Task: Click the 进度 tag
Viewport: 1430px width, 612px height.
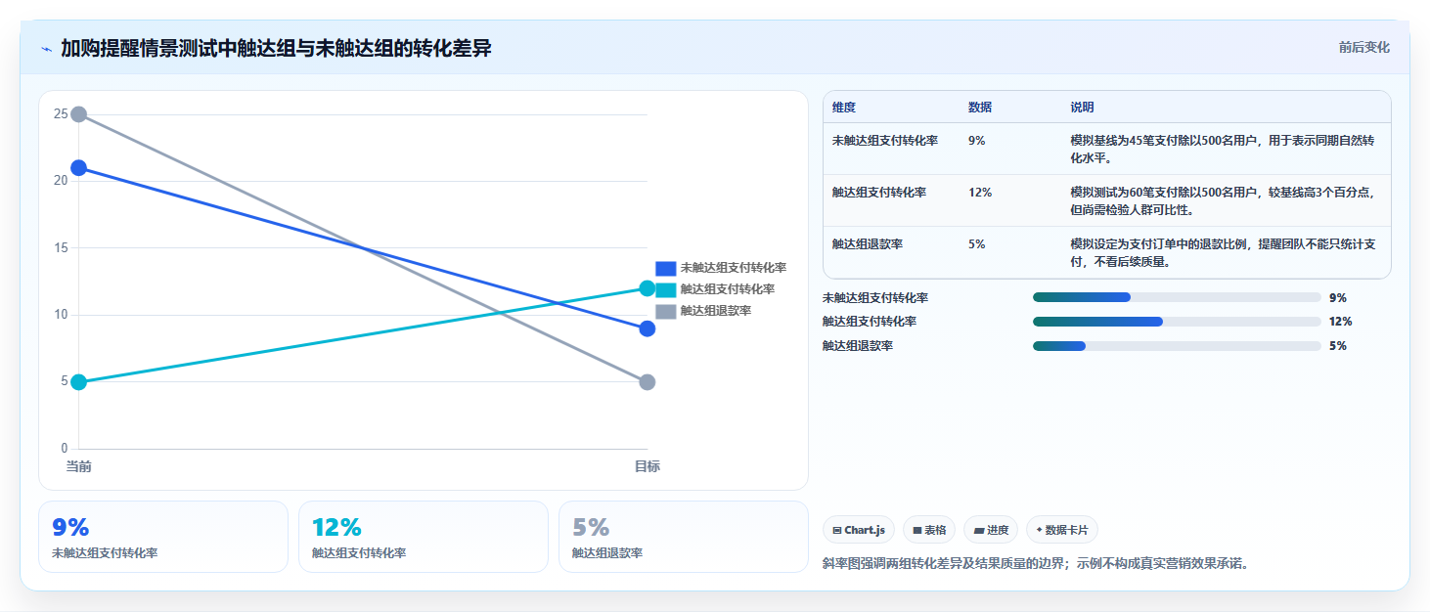Action: tap(991, 530)
